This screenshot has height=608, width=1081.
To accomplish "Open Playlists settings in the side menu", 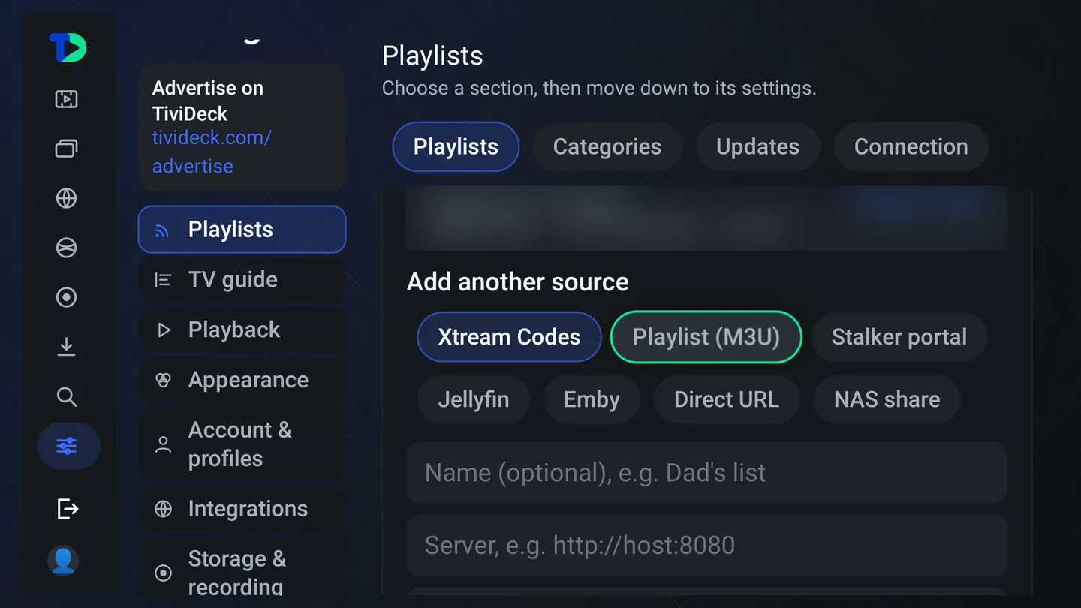I will coord(242,230).
